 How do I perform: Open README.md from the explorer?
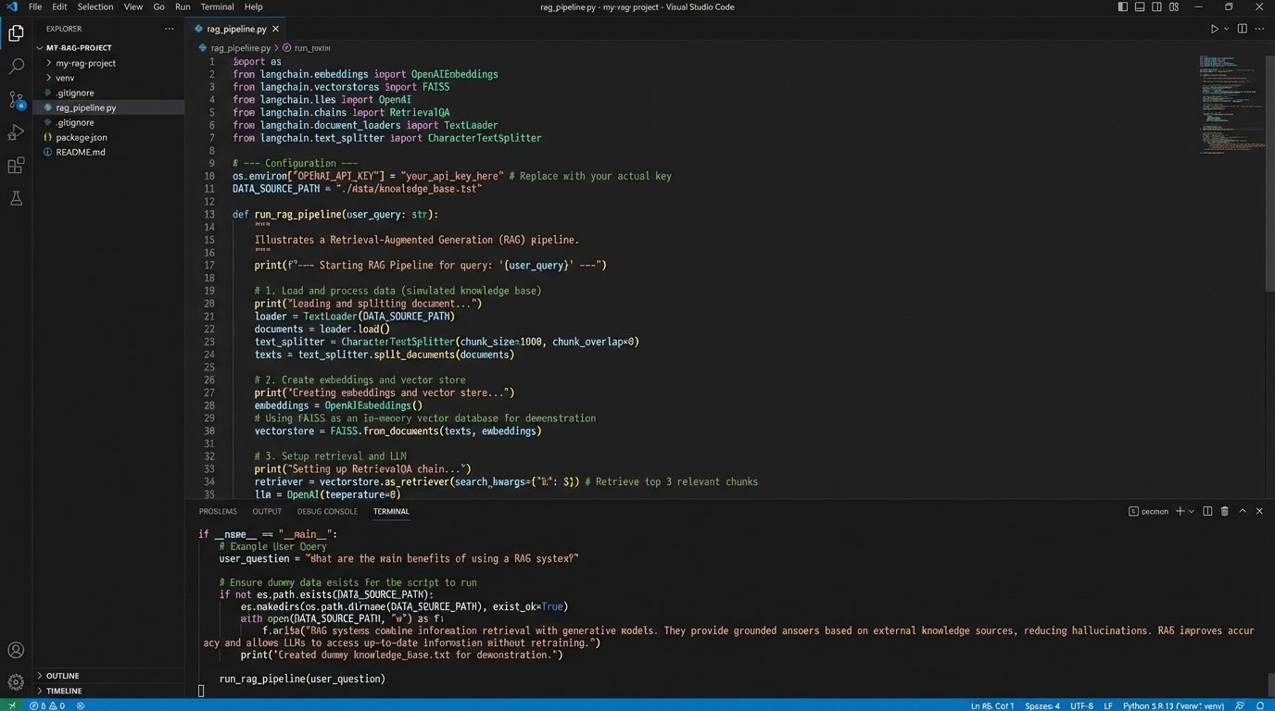pyautogui.click(x=81, y=152)
